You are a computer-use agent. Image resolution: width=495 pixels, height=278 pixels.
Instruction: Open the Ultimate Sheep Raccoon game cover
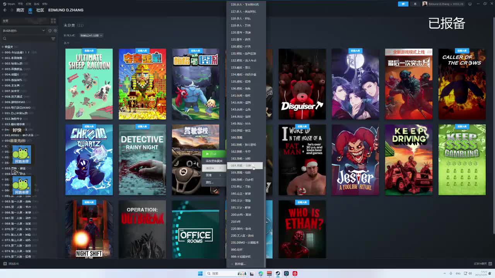[x=89, y=84]
